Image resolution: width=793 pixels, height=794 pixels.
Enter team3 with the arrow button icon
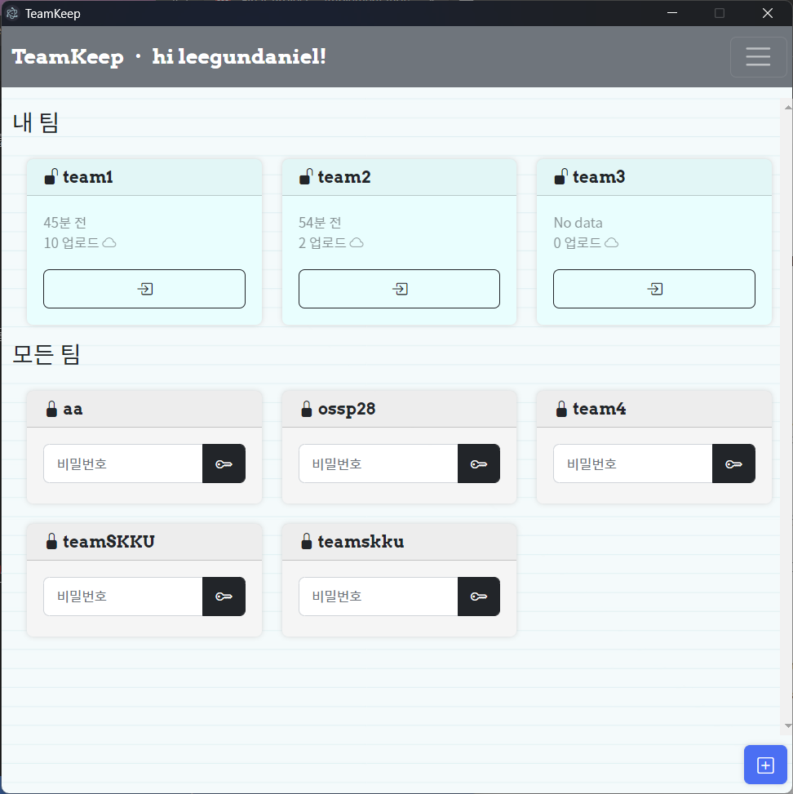653,288
